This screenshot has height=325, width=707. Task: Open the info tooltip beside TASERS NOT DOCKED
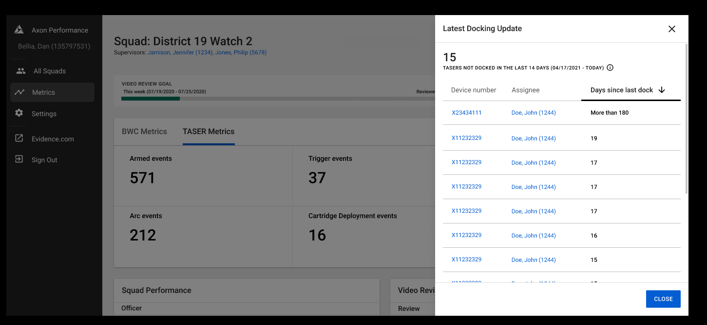(x=610, y=68)
